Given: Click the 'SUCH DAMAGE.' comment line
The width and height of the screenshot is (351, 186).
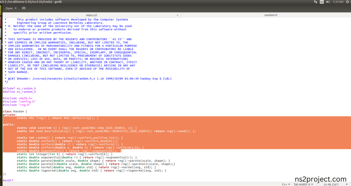Looking at the screenshot, I should 17,72.
